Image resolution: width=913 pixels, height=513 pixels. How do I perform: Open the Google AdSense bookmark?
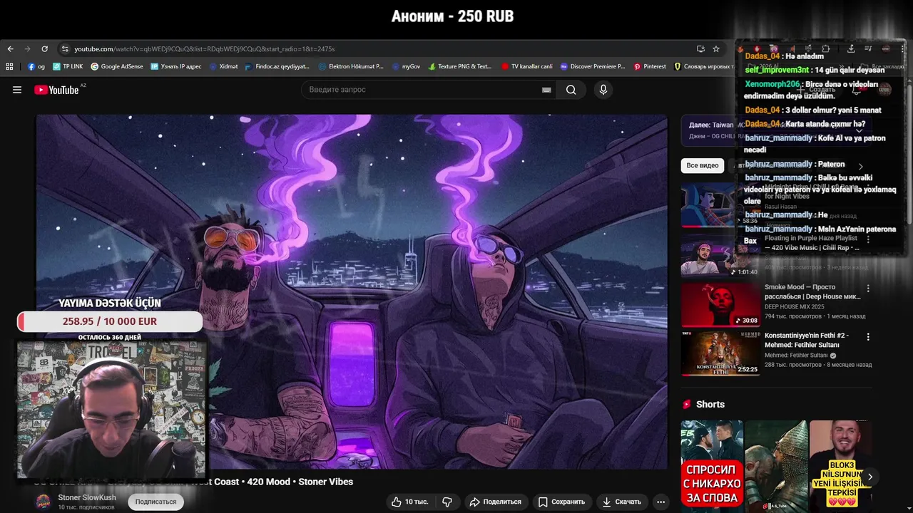117,66
